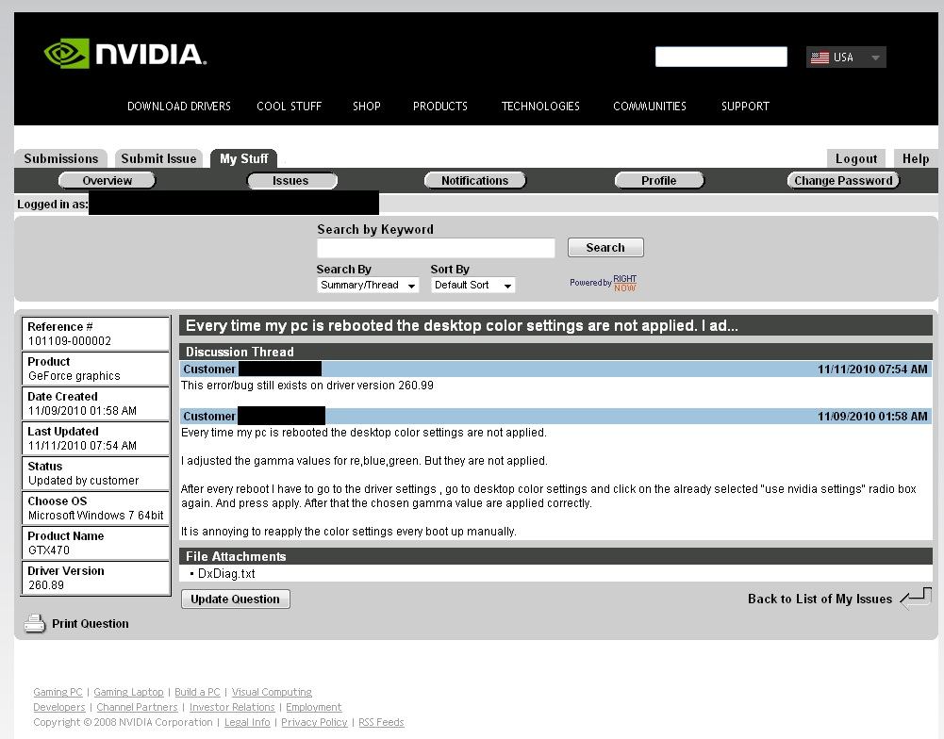
Task: Click the printer icon beside Print Question
Action: 34,623
